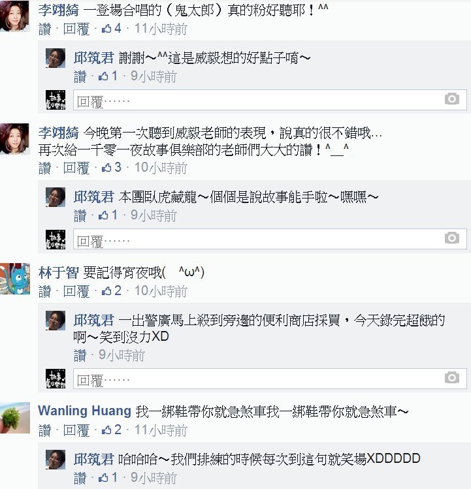The image size is (471, 489).
Task: Open the 4 likes thumbs-up count on 鬼太郎 comment
Action: (x=112, y=29)
